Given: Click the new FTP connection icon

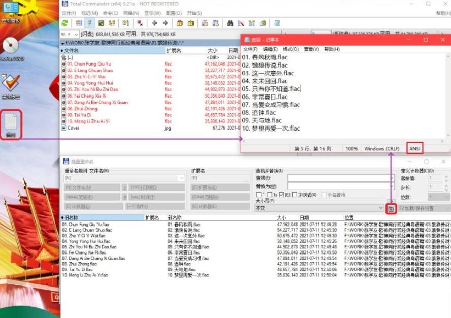Looking at the screenshot, I should [x=216, y=23].
